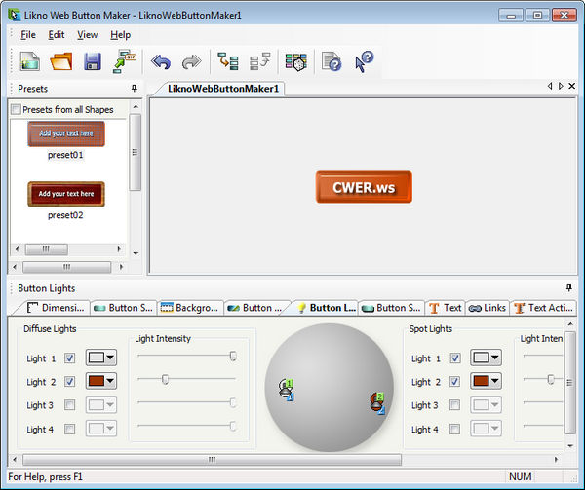Click the Redo arrow icon
This screenshot has width=585, height=490.
[191, 61]
